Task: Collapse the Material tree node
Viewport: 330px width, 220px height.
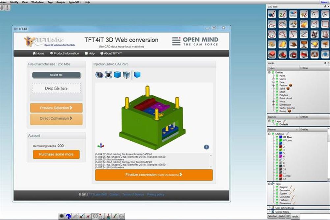Action: pyautogui.click(x=269, y=134)
